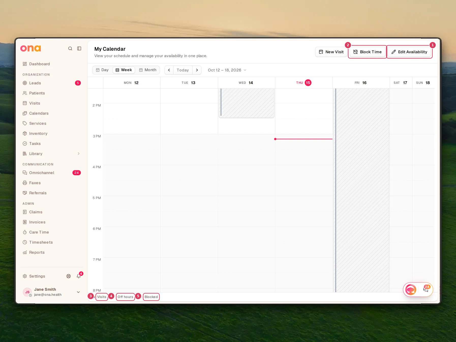Expand the Library submenu chevron
Viewport: 456px width, 342px height.
[79, 154]
